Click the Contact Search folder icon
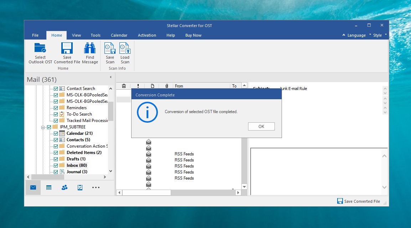This screenshot has height=228, width=411. 62,88
